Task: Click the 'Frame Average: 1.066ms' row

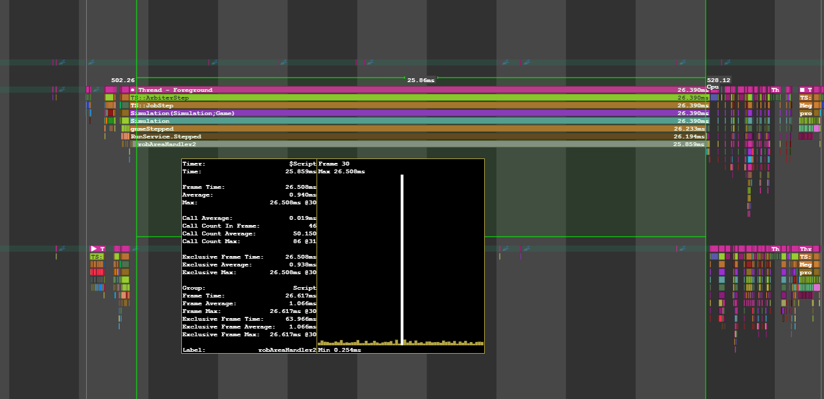Action: (249, 303)
